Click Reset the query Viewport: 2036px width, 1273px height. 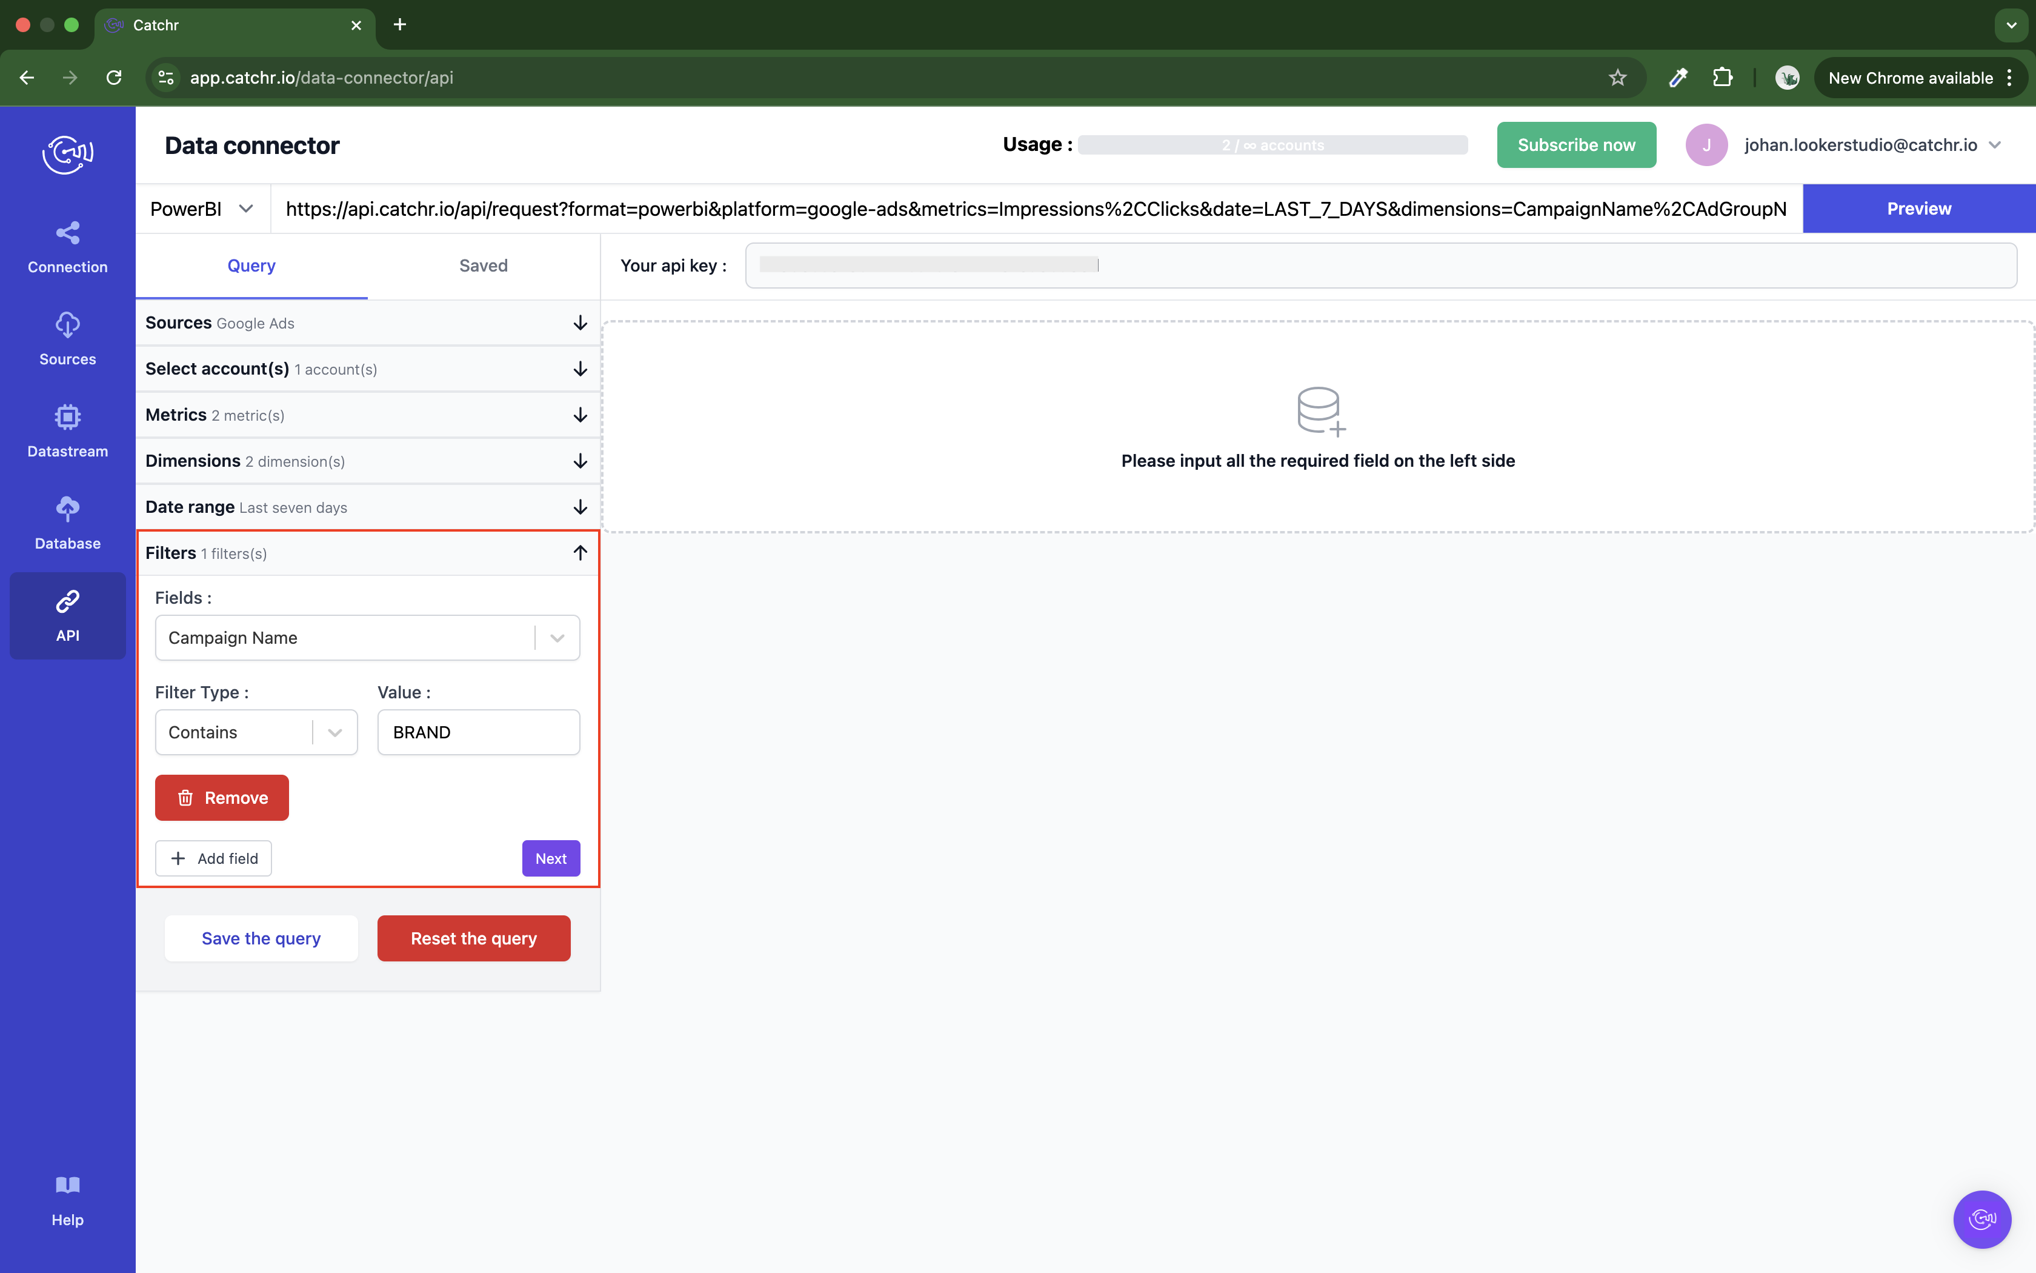click(474, 938)
